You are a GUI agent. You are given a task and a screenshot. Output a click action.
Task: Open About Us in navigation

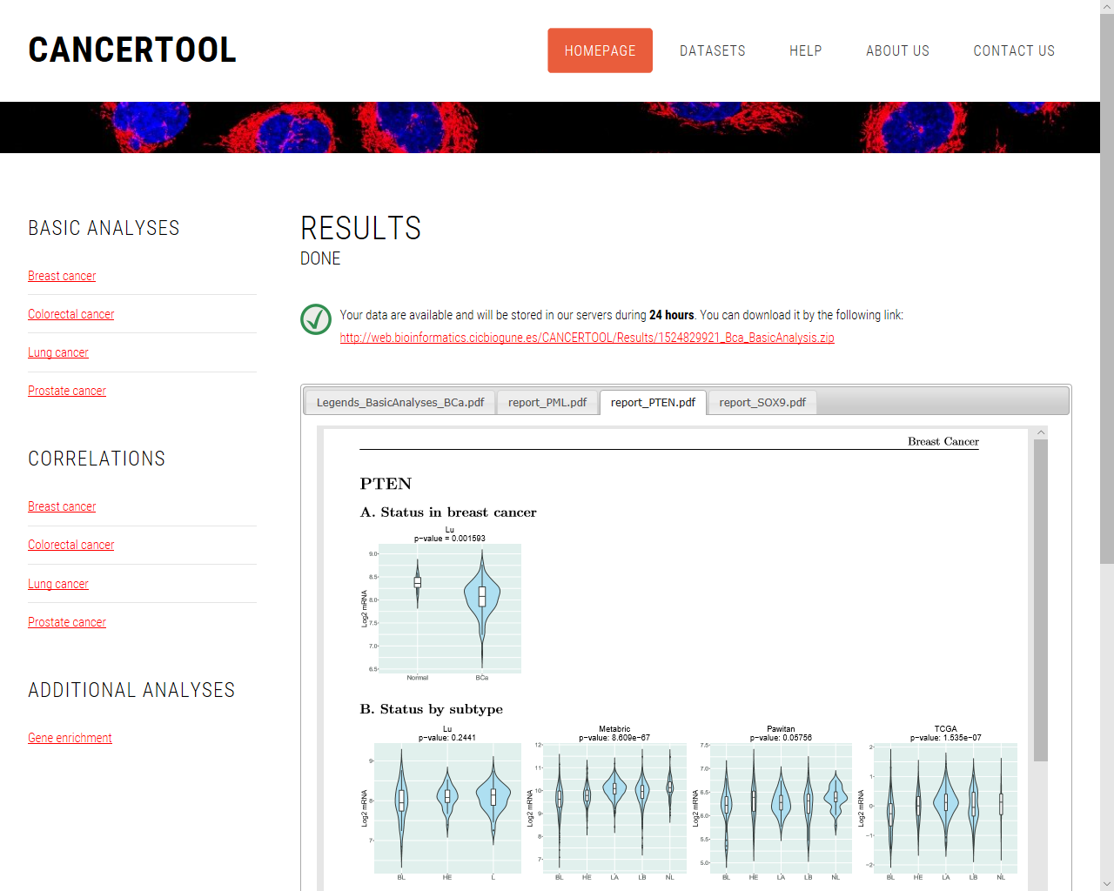click(897, 50)
